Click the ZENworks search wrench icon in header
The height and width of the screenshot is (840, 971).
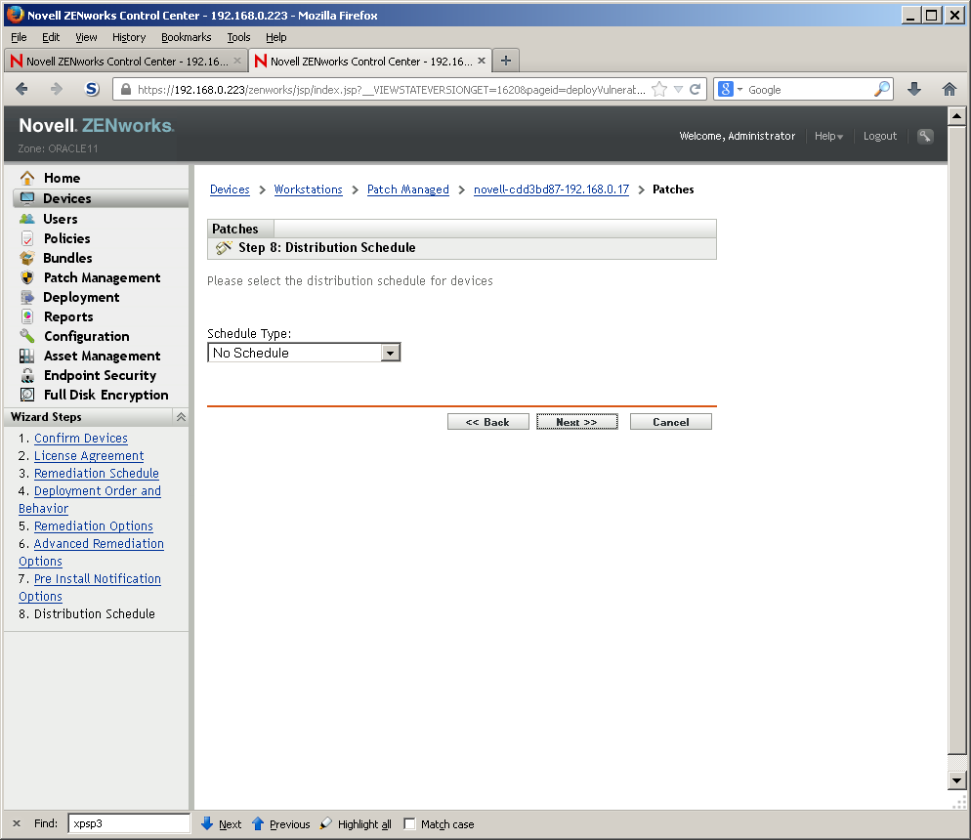point(925,136)
